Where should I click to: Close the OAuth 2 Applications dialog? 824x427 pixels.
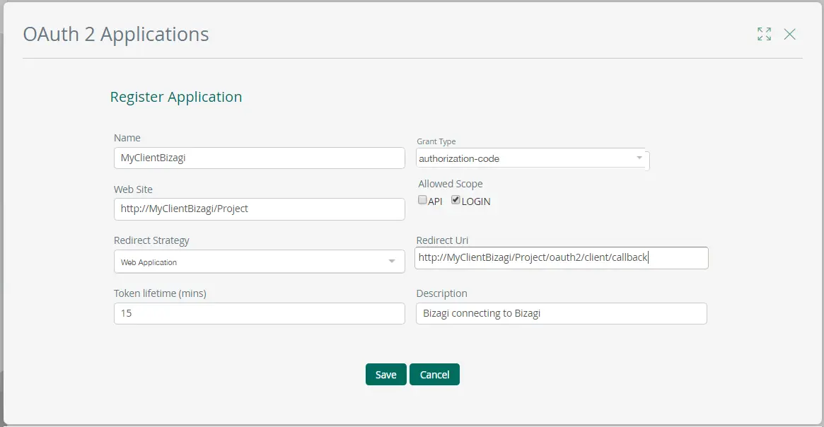[x=789, y=34]
